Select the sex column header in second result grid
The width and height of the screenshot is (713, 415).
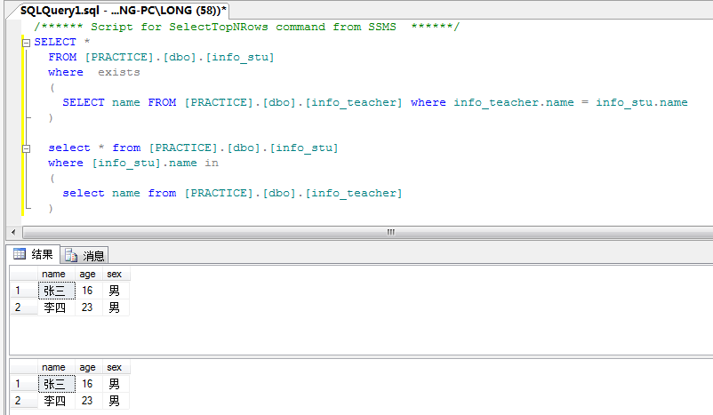tap(115, 367)
